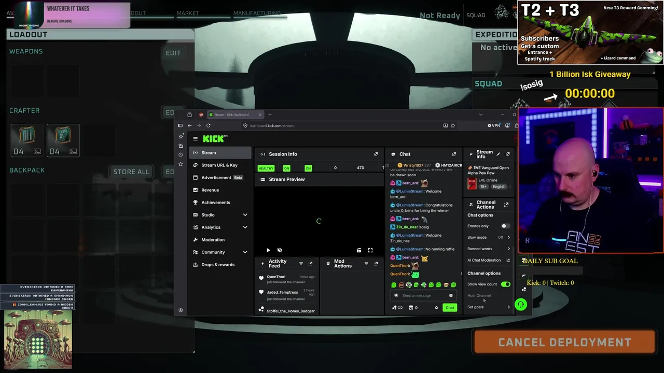The width and height of the screenshot is (664, 373).
Task: Pop out the Activity Feed panel
Action: pyautogui.click(x=310, y=264)
